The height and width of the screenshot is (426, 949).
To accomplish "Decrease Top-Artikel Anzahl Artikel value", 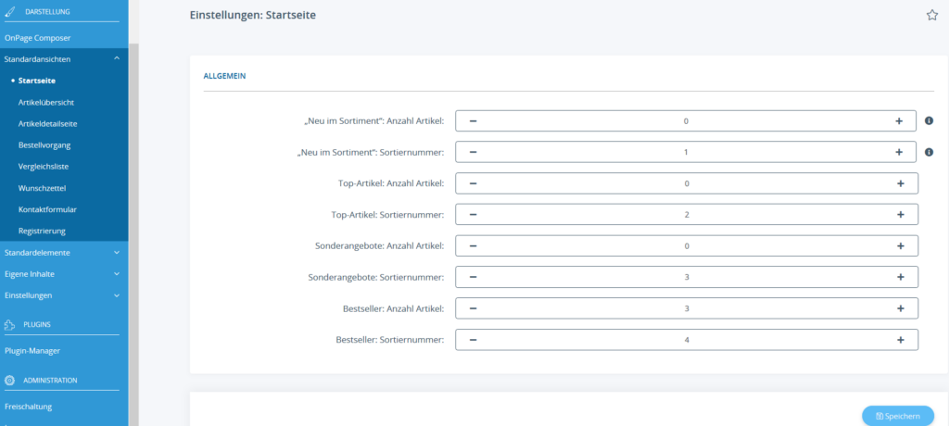I will click(x=474, y=183).
